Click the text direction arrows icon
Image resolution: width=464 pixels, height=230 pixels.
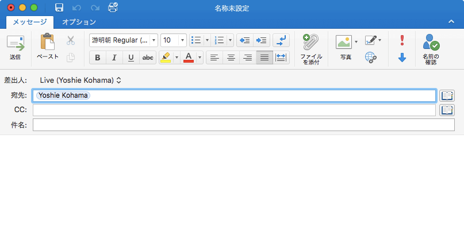click(x=281, y=40)
